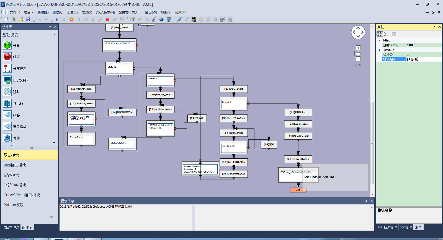This screenshot has height=240, width=443.
Task: Click the Open folder icon in toolbar
Action: point(21,19)
